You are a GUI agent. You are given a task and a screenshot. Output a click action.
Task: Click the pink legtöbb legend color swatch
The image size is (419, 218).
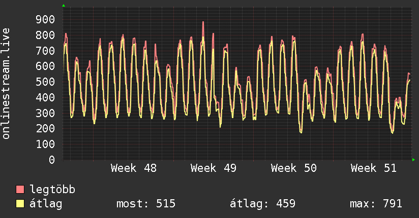(x=20, y=189)
